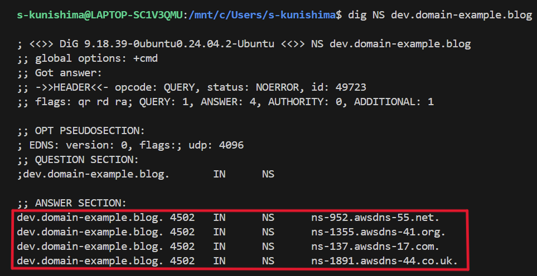Click the typed dig NS command text
The width and height of the screenshot is (537, 276).
(x=439, y=15)
